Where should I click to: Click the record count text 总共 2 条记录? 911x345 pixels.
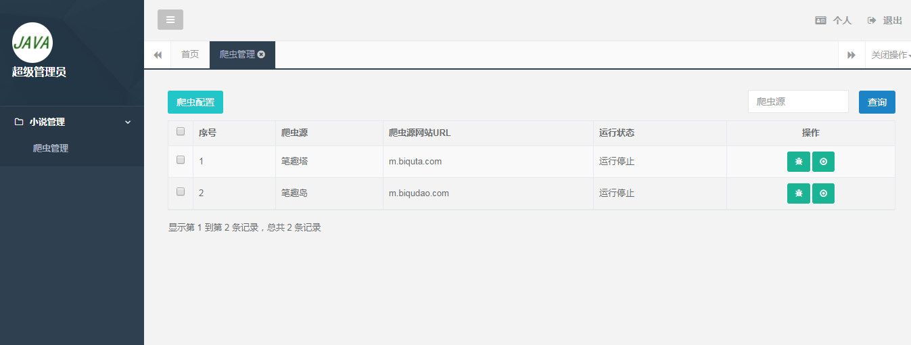pos(294,228)
